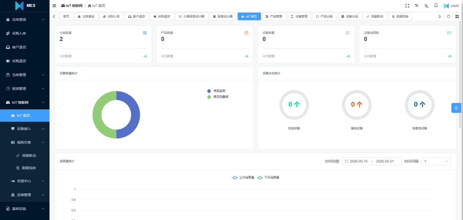Image resolution: width=463 pixels, height=220 pixels.
Task: Open 数据流转 under 规则引擎 in sidebar
Action: 25,168
